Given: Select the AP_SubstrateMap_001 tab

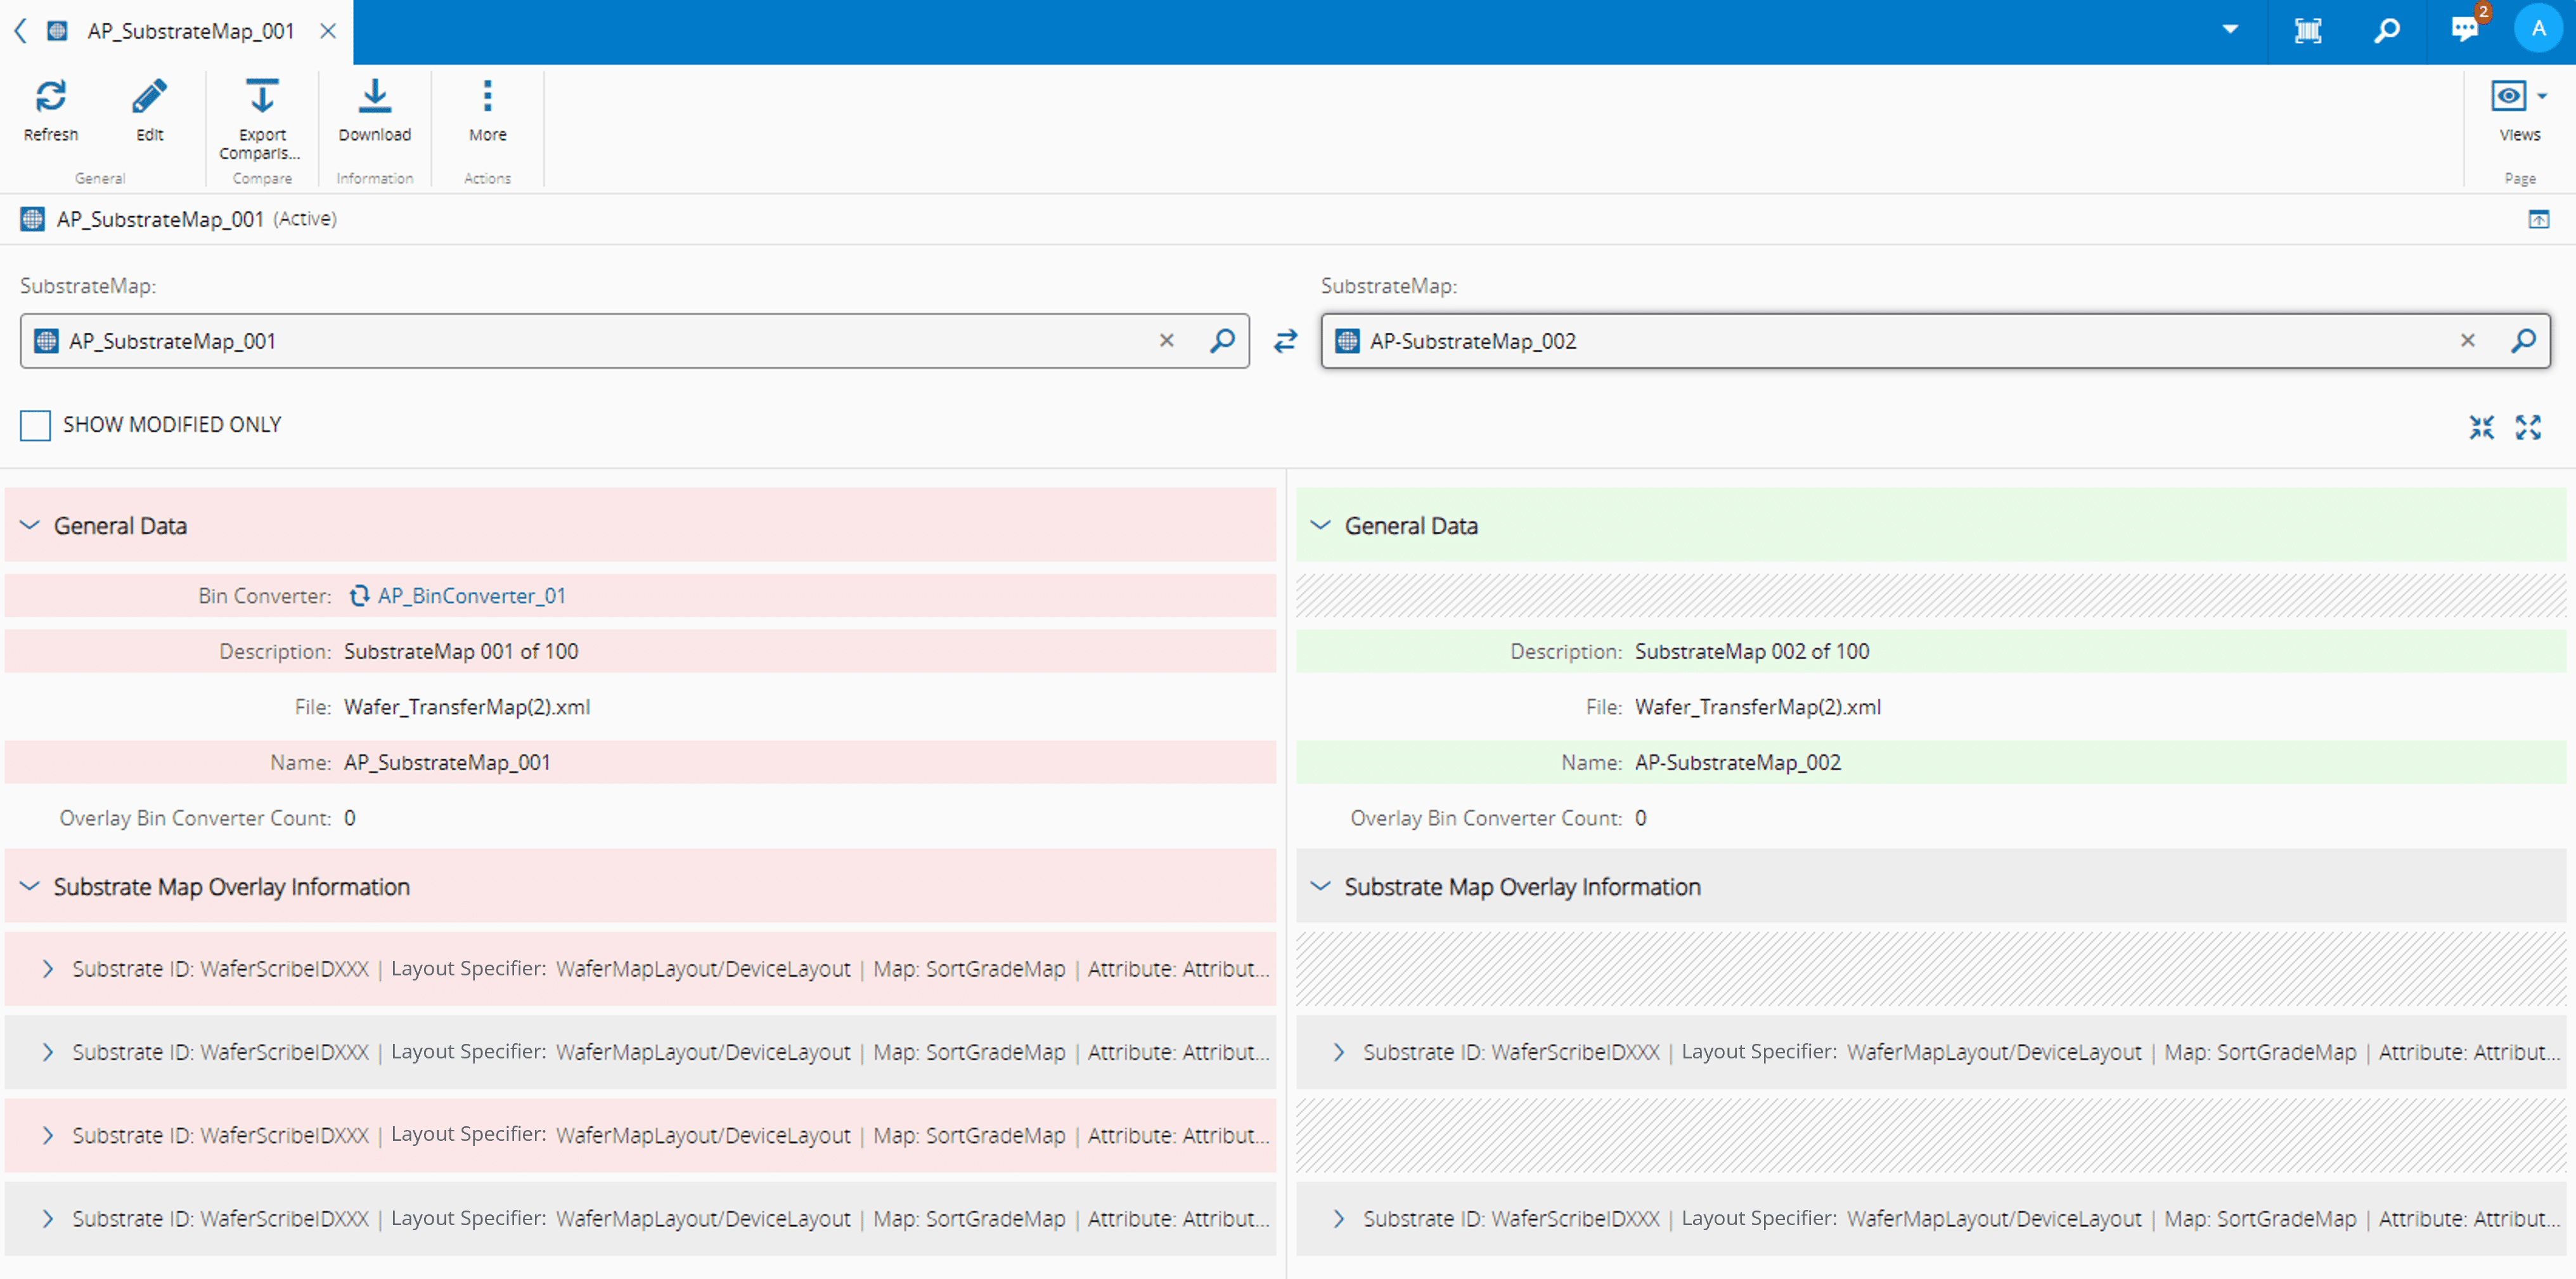Looking at the screenshot, I should coord(190,31).
